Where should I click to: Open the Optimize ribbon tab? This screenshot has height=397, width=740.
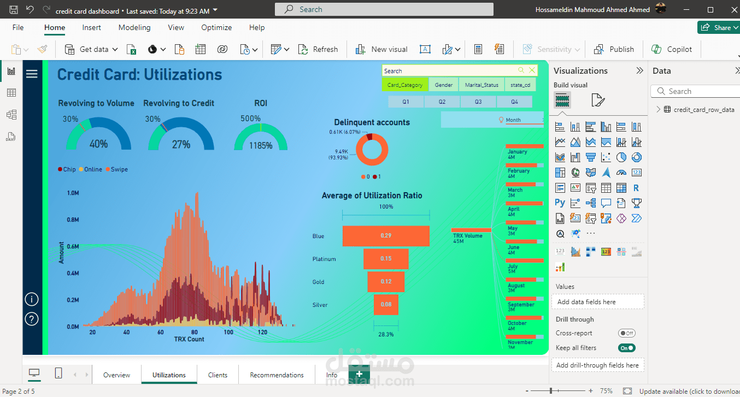coord(216,27)
